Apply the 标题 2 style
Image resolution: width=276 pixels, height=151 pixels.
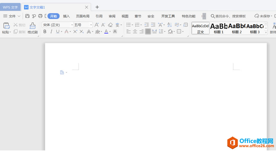pyautogui.click(x=237, y=28)
